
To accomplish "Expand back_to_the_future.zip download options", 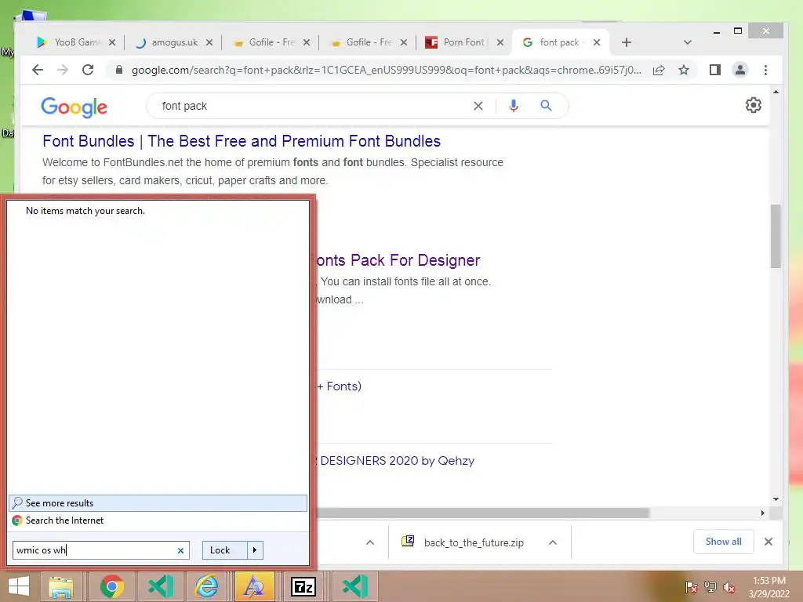I will [x=553, y=542].
